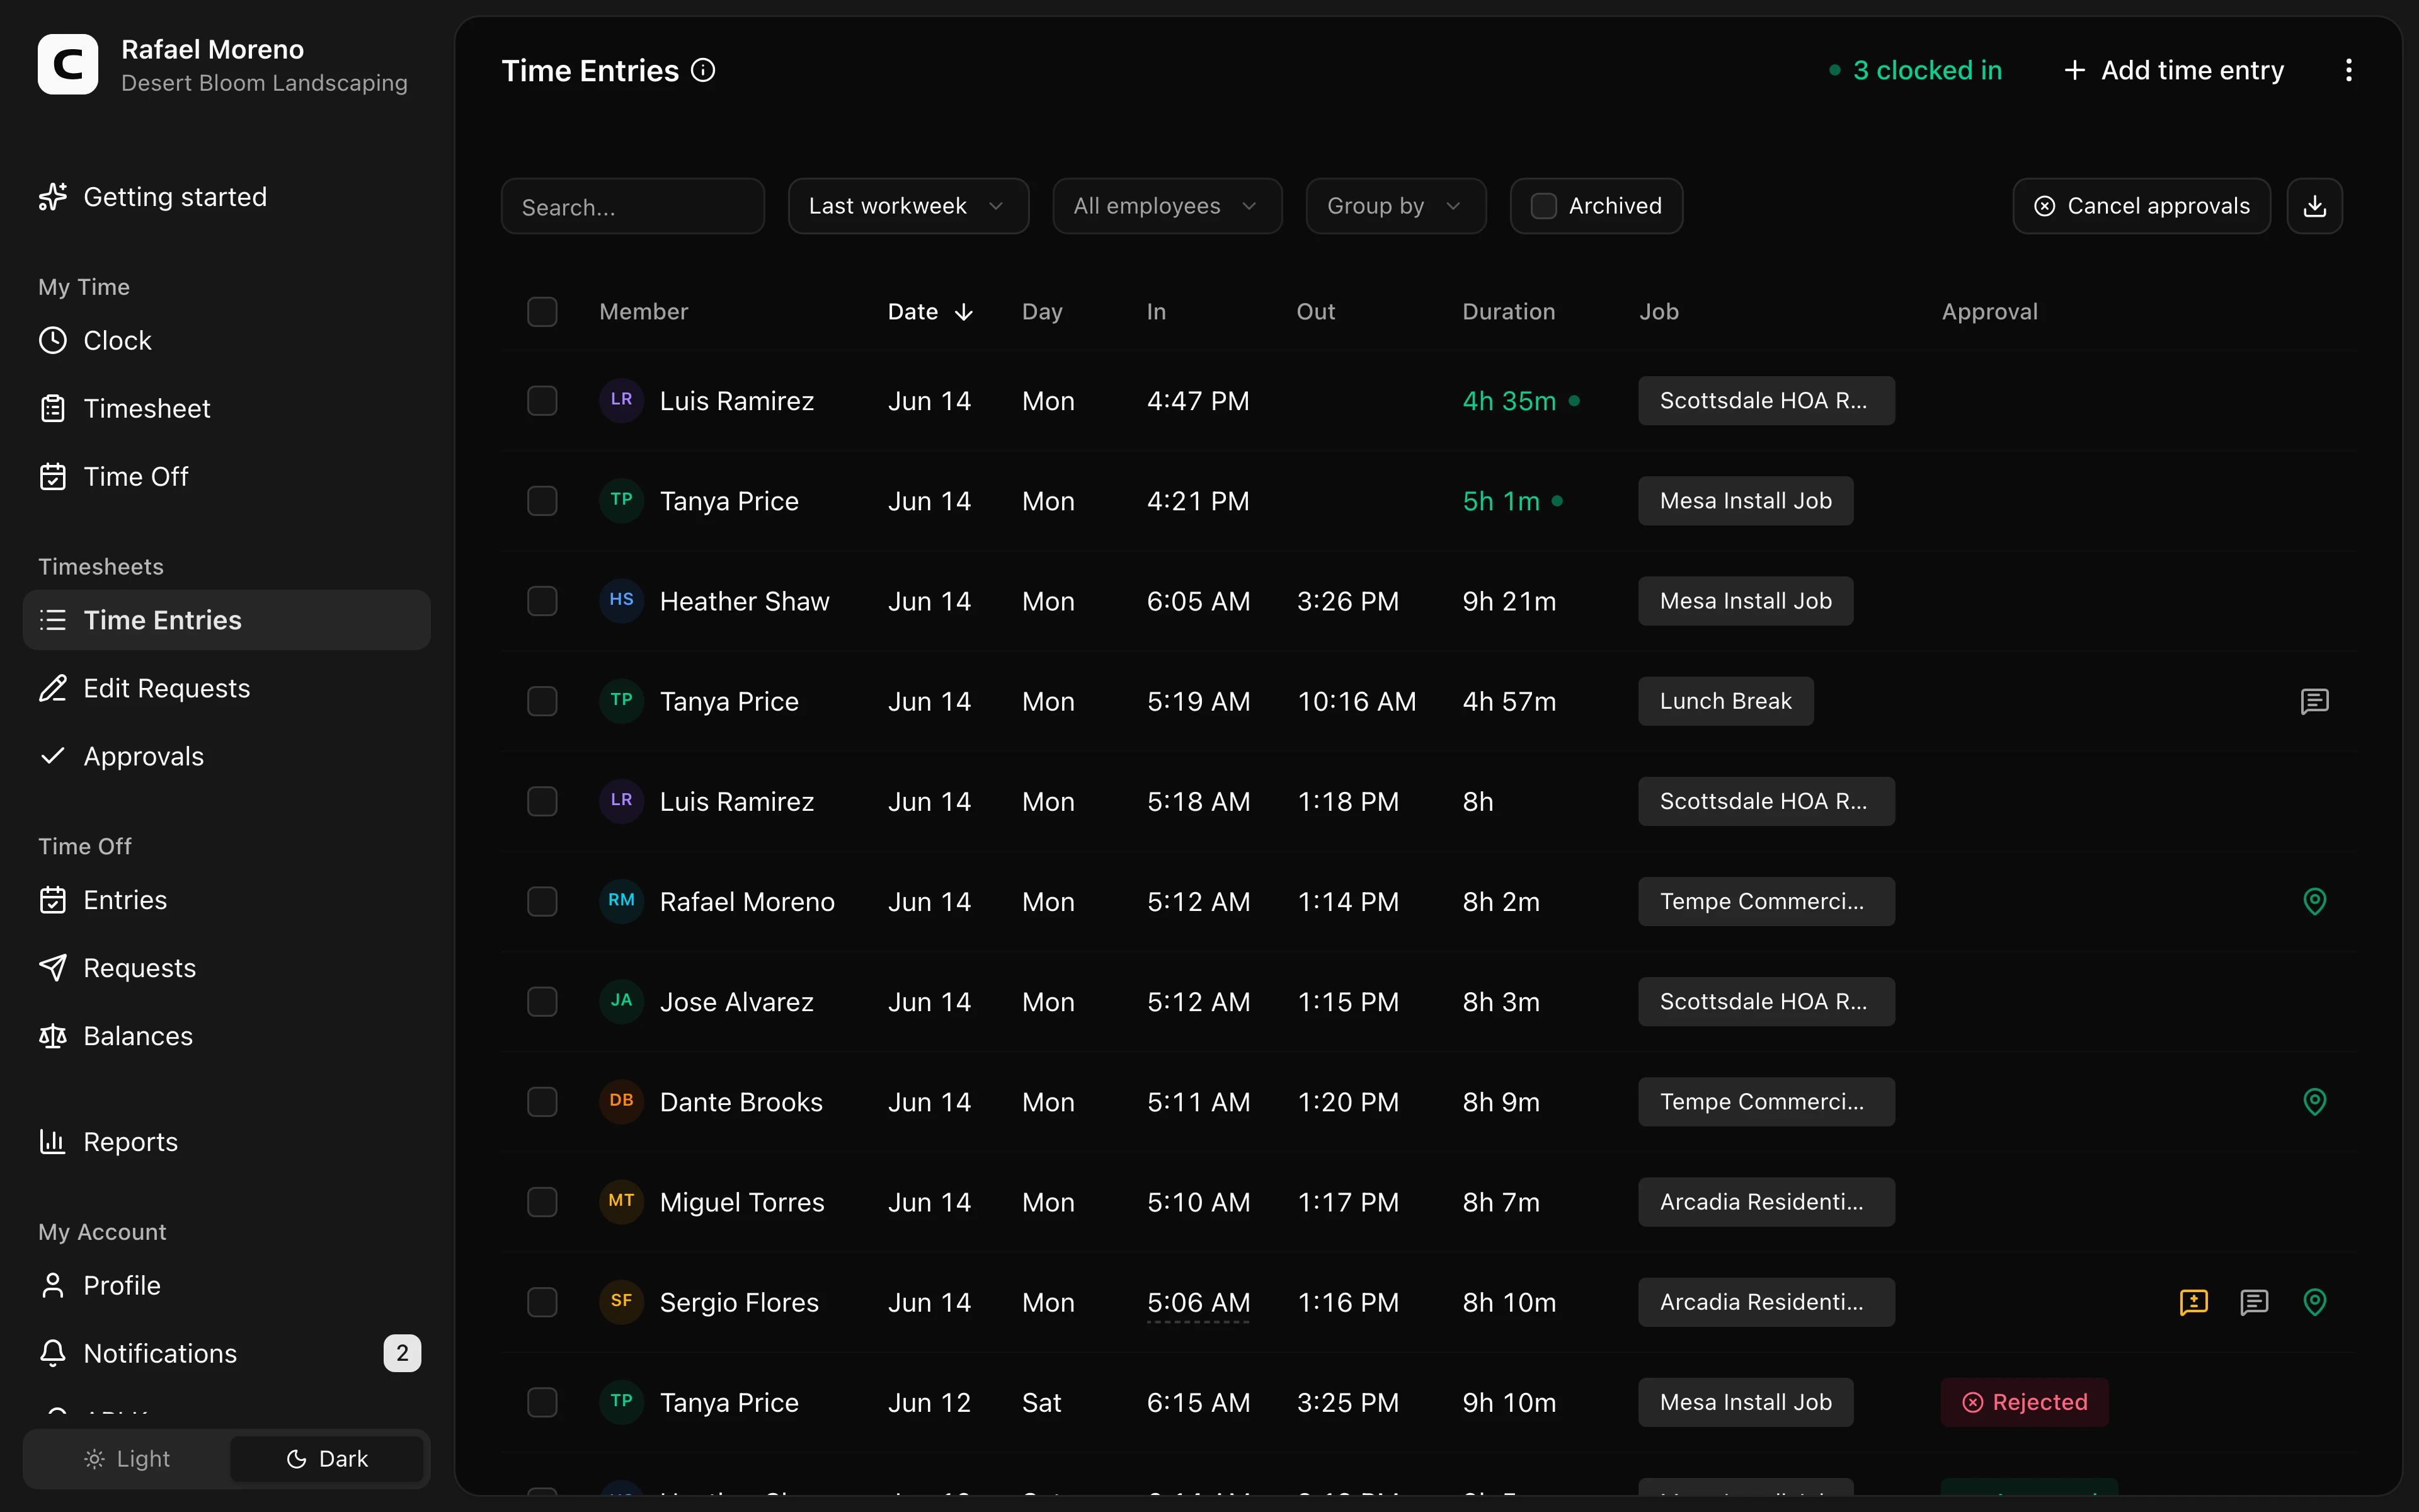Screen dimensions: 2419x1512
Task: Toggle the select-all checkbox in table header
Action: point(542,312)
